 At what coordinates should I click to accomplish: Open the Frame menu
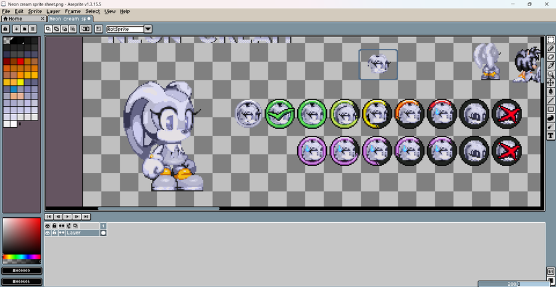click(73, 11)
